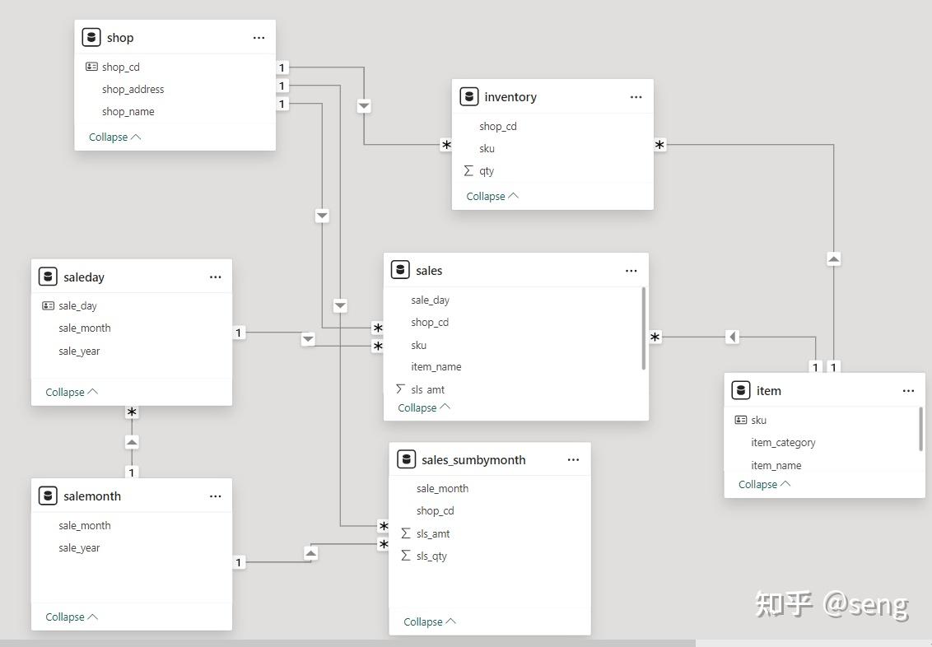The height and width of the screenshot is (647, 932).
Task: Click the sigma icon beside qty in inventory
Action: [x=468, y=170]
